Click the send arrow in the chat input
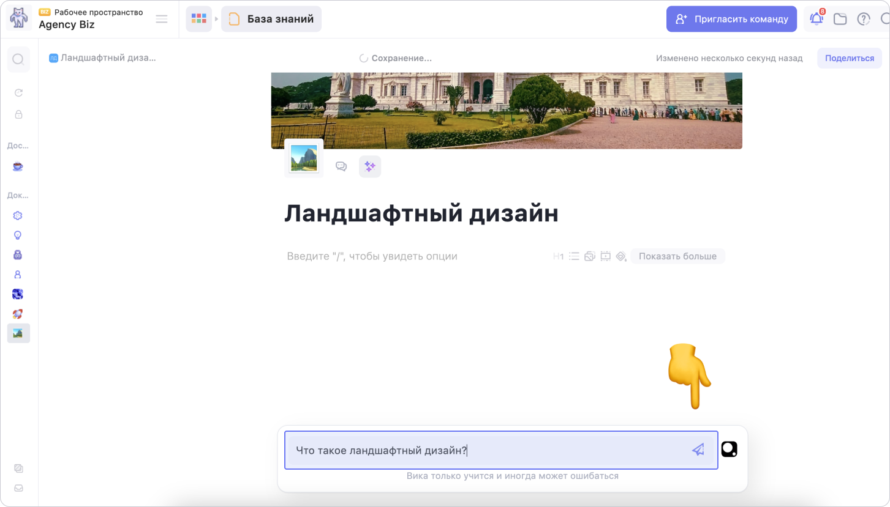Image resolution: width=890 pixels, height=507 pixels. click(698, 450)
